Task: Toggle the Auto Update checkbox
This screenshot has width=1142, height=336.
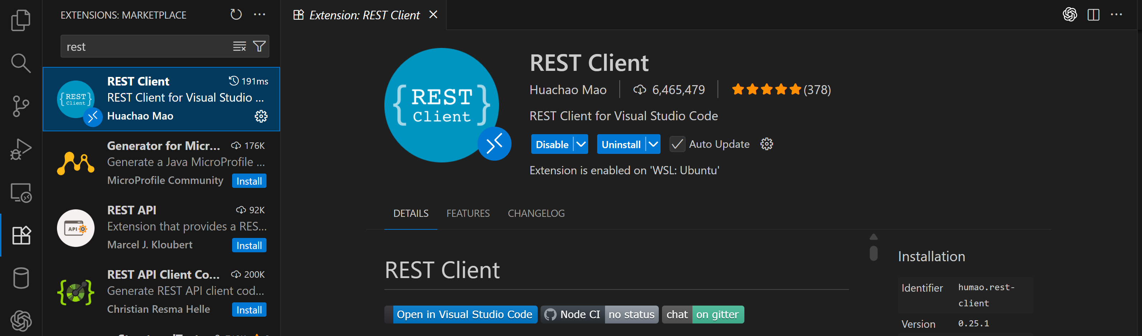Action: click(677, 144)
